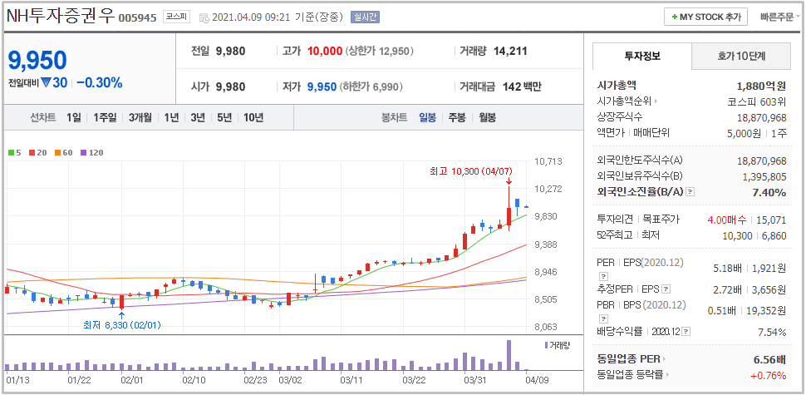Click the 03/11 date label on chart axis
The image size is (806, 395).
(351, 380)
